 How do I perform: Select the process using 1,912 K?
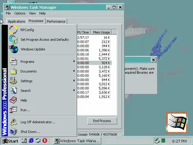[94, 97]
